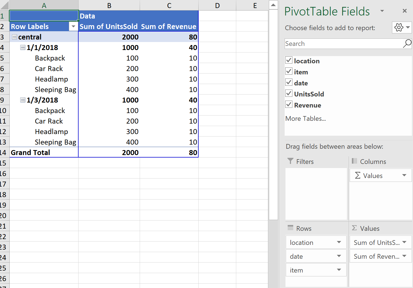Click the search magnifier icon
Screen dimensions: 413x288
point(407,44)
